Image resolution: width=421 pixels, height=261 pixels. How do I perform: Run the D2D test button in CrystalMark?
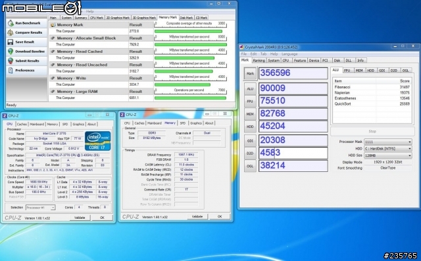[250, 154]
